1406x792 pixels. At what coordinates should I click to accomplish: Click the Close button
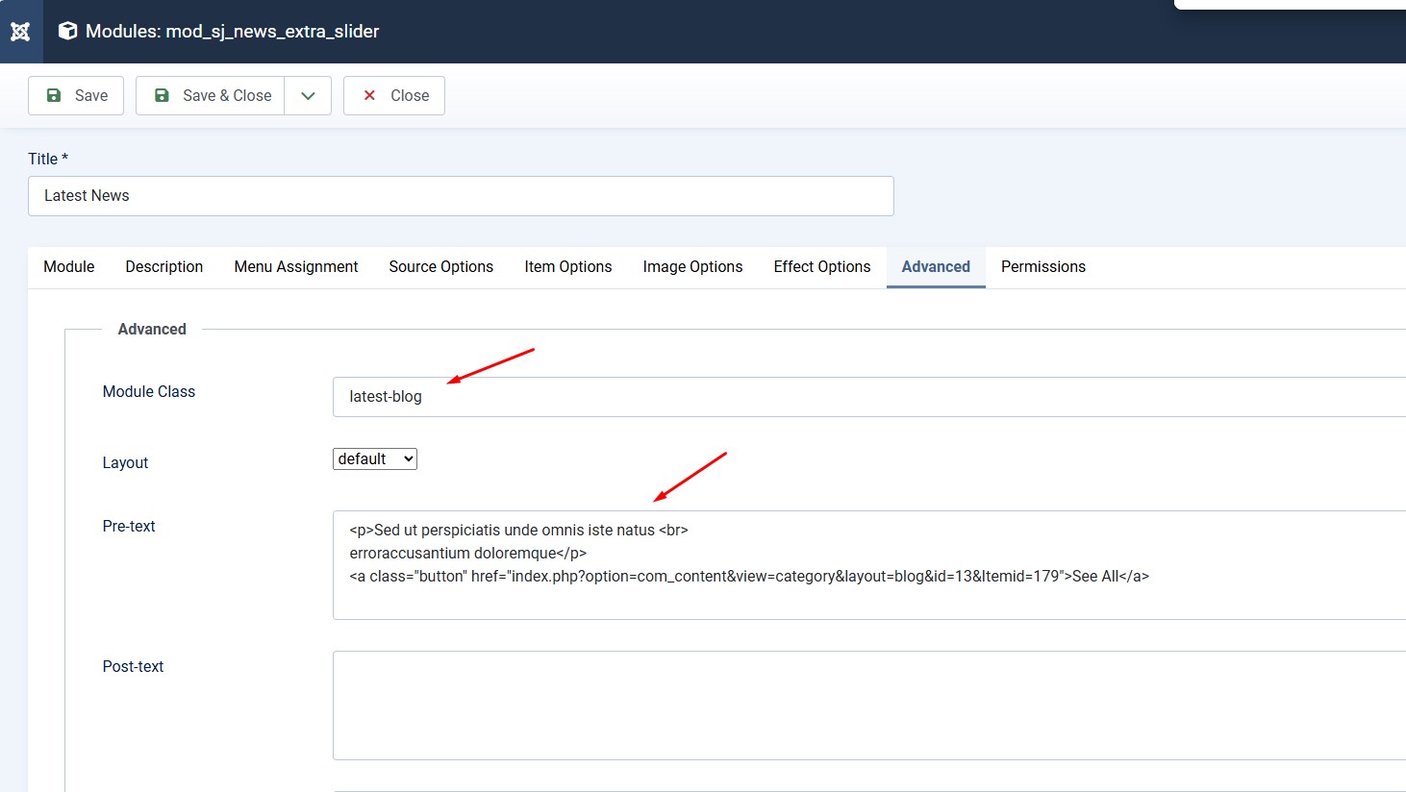point(394,95)
